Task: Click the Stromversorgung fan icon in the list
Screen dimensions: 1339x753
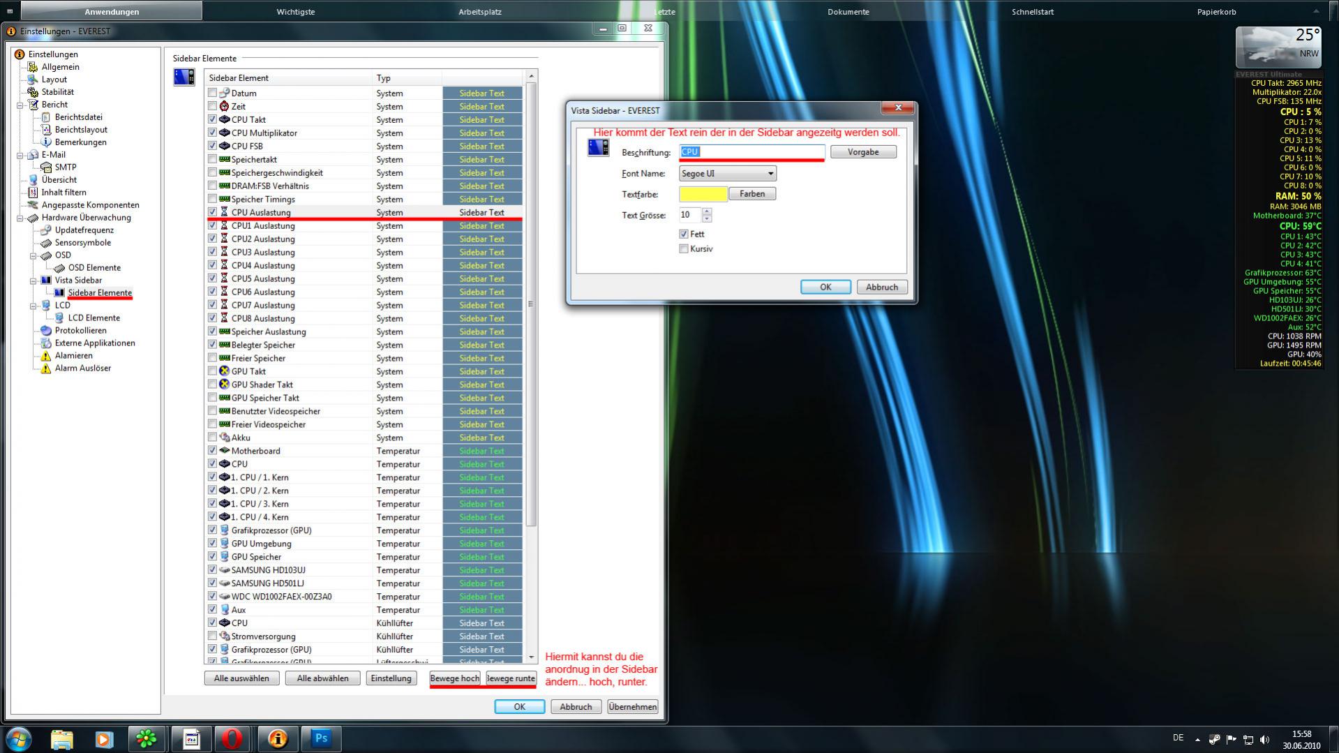Action: pos(224,636)
